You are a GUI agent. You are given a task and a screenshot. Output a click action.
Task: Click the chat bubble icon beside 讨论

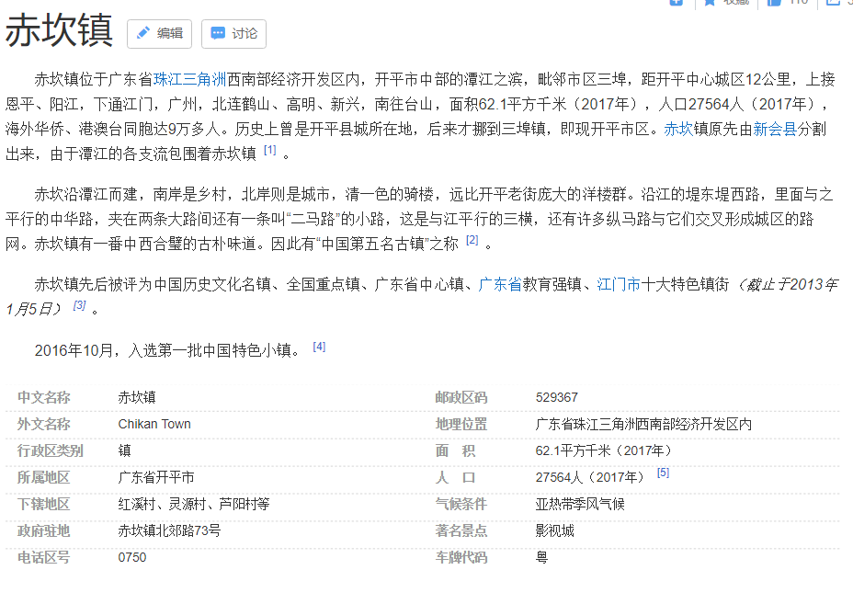pyautogui.click(x=218, y=34)
